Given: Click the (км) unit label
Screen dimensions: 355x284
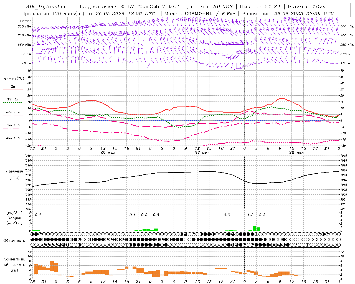Looking at the screenshot, I should [x=14, y=270].
